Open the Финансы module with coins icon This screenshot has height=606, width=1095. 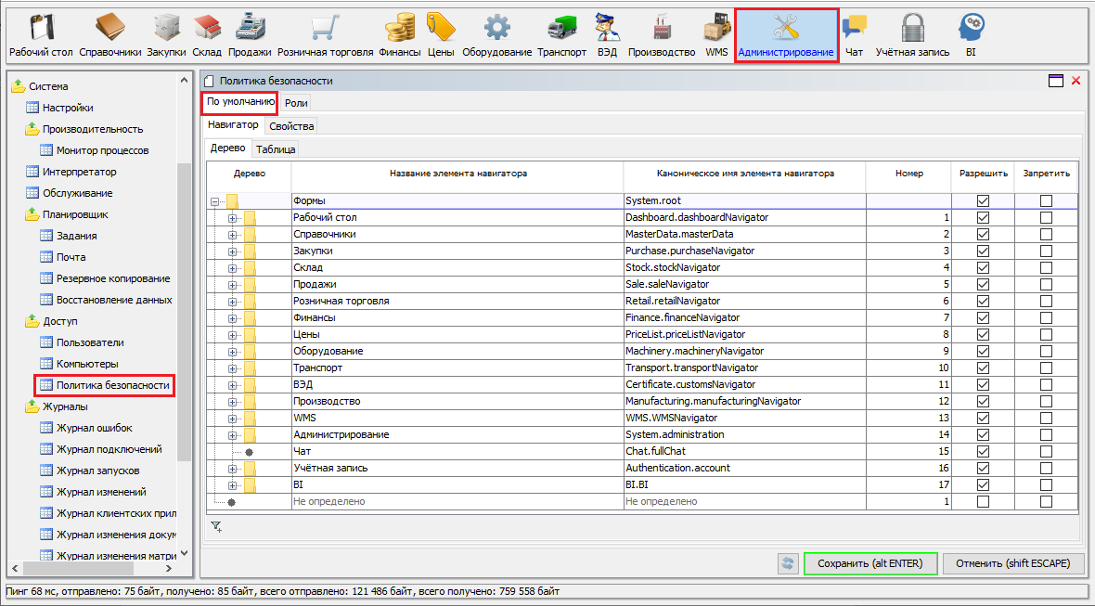[x=399, y=28]
